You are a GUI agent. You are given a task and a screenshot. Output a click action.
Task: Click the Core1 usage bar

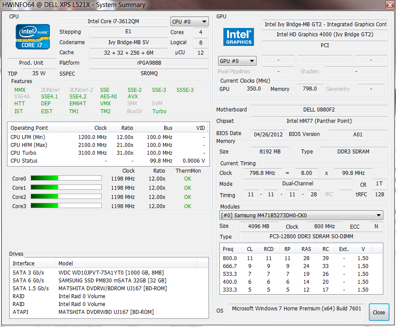click(66, 187)
